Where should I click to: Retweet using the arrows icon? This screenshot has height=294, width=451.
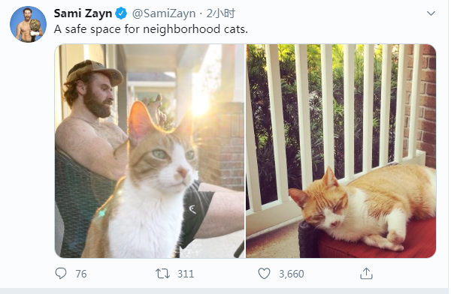(162, 274)
